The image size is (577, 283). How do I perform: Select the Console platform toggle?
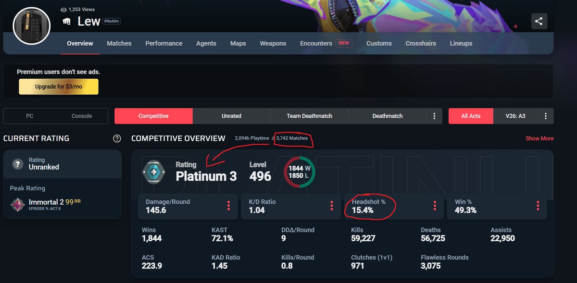coord(82,116)
